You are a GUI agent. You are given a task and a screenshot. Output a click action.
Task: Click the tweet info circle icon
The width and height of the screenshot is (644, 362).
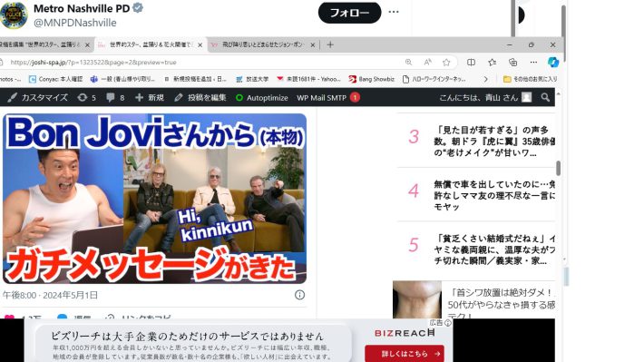(300, 295)
